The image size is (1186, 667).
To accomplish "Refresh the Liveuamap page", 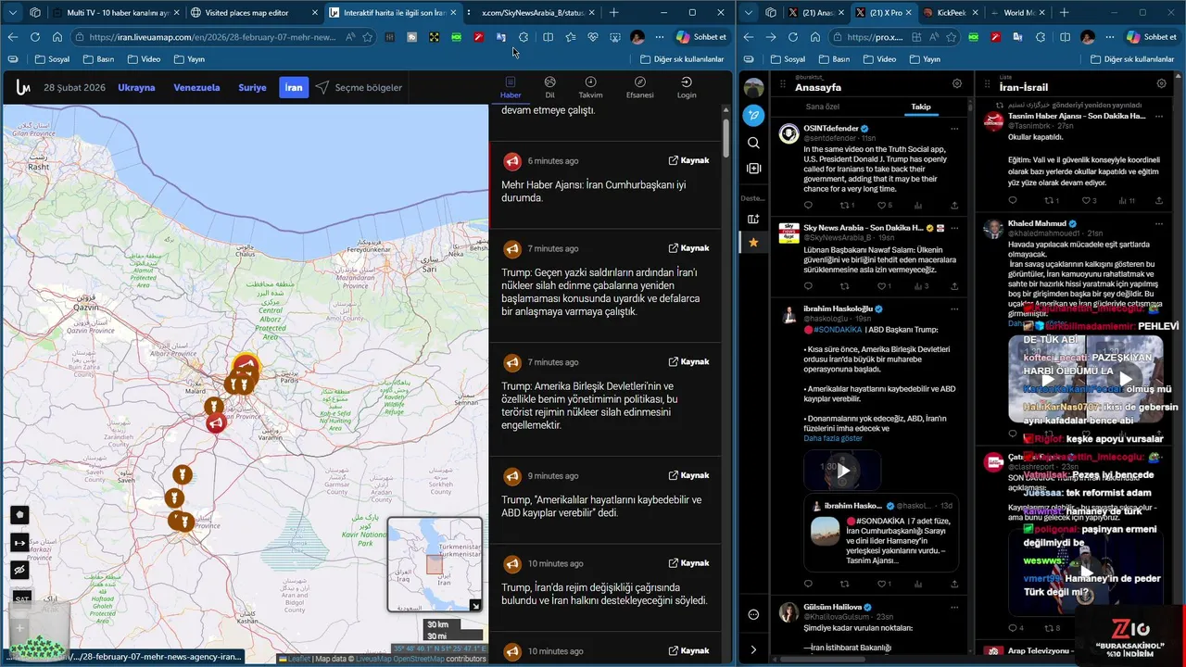I will pyautogui.click(x=35, y=37).
